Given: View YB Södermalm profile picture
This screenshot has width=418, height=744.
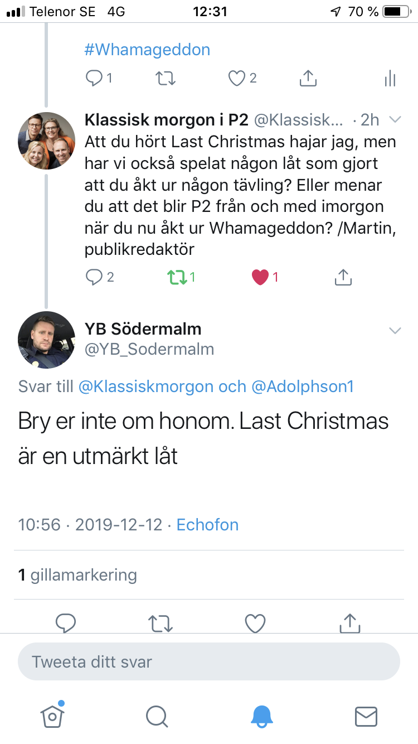Looking at the screenshot, I should 46,340.
